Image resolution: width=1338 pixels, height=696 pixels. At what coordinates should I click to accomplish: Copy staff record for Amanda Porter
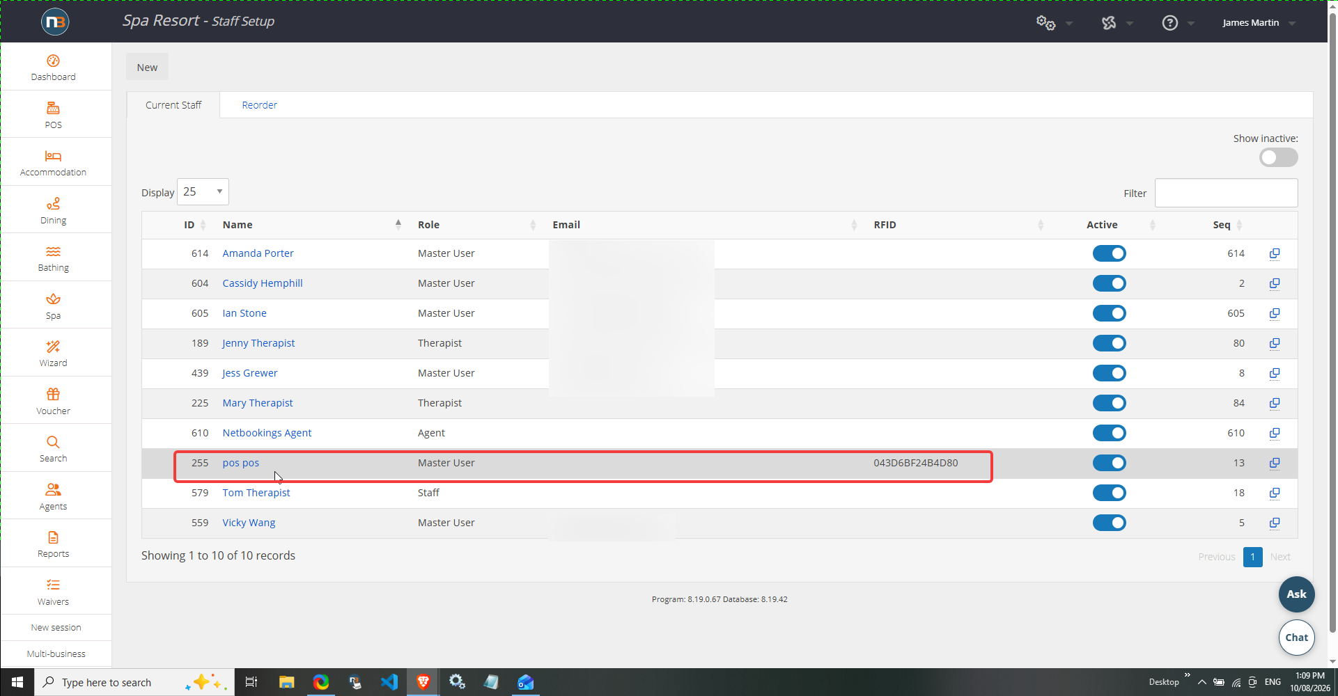coord(1275,253)
